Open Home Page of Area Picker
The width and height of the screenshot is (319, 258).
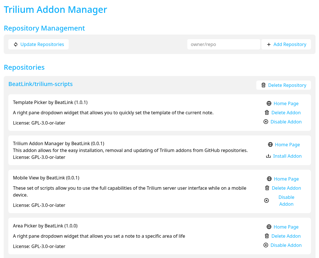pos(286,227)
